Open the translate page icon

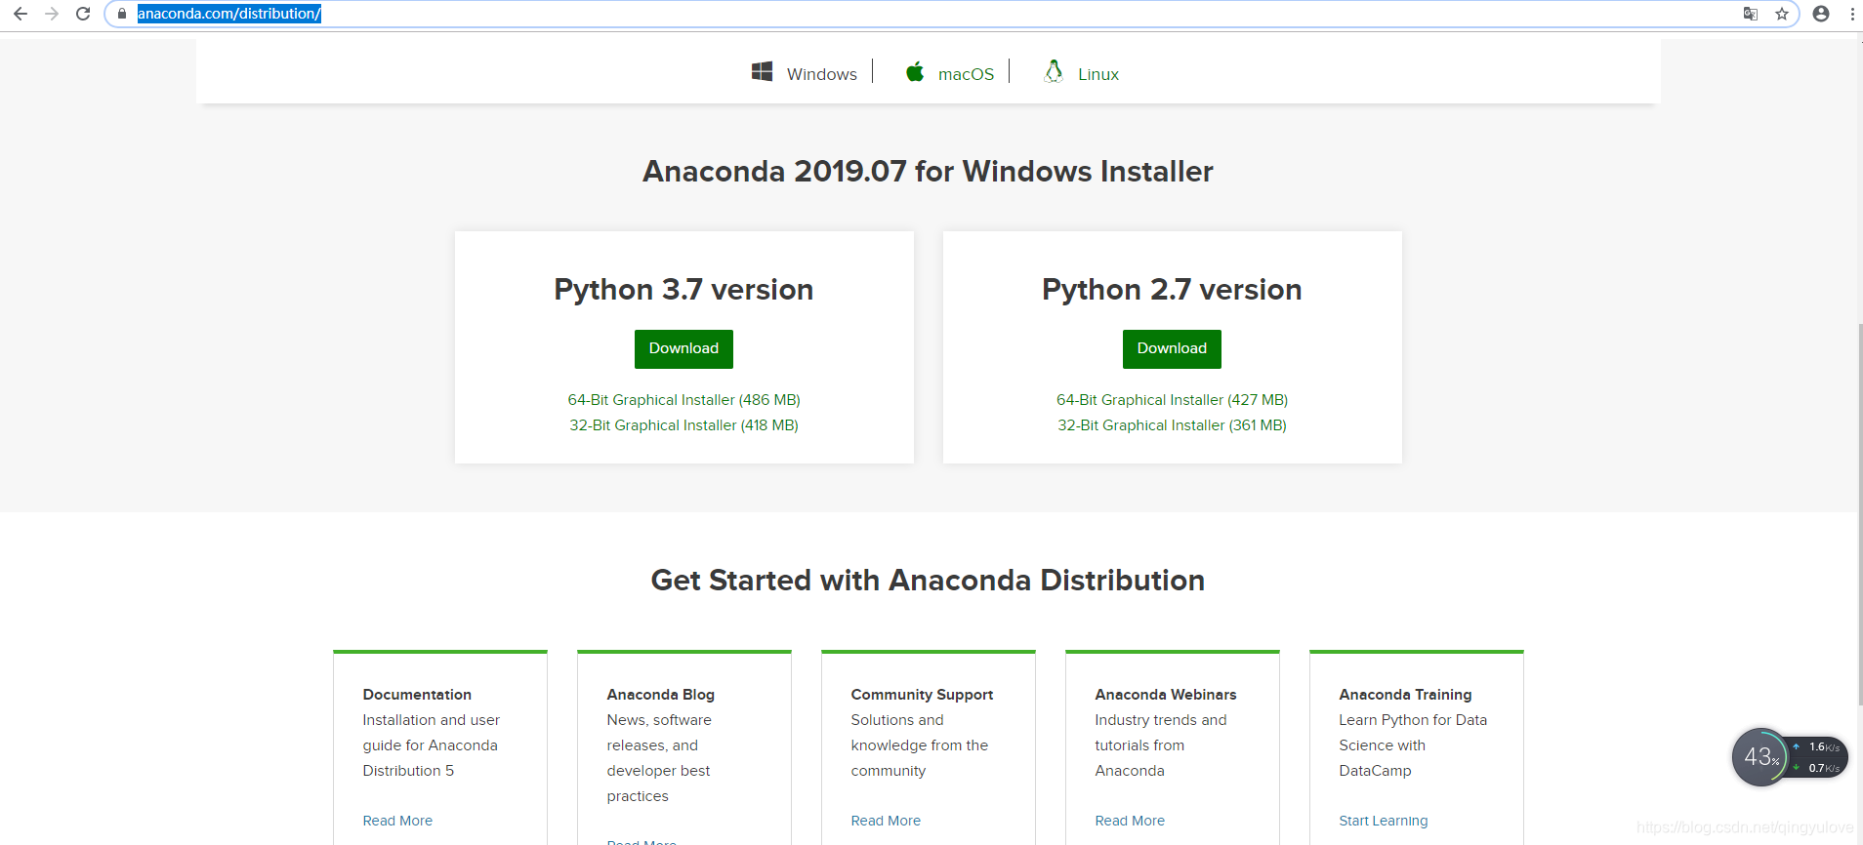[x=1751, y=14]
